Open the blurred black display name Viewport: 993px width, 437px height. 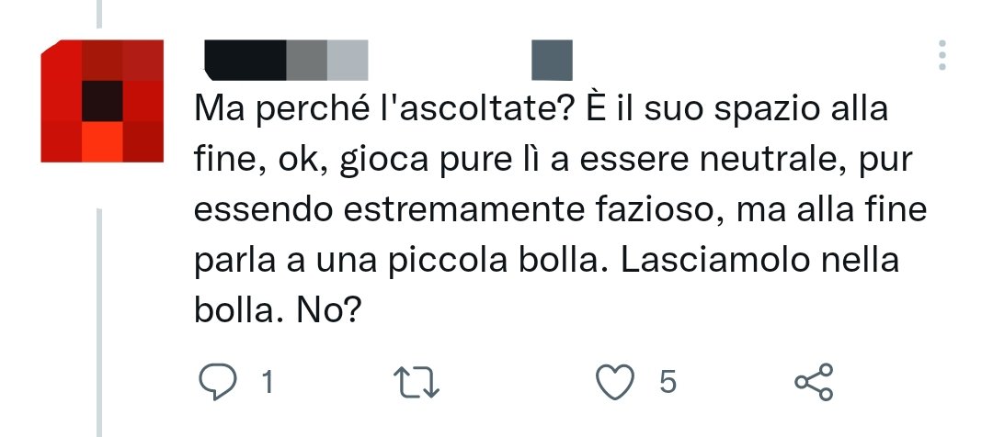245,60
